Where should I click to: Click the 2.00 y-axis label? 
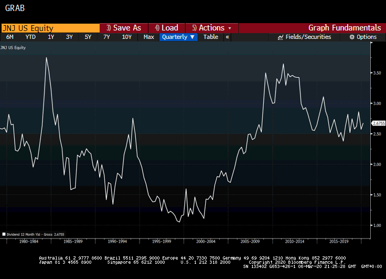(x=377, y=164)
